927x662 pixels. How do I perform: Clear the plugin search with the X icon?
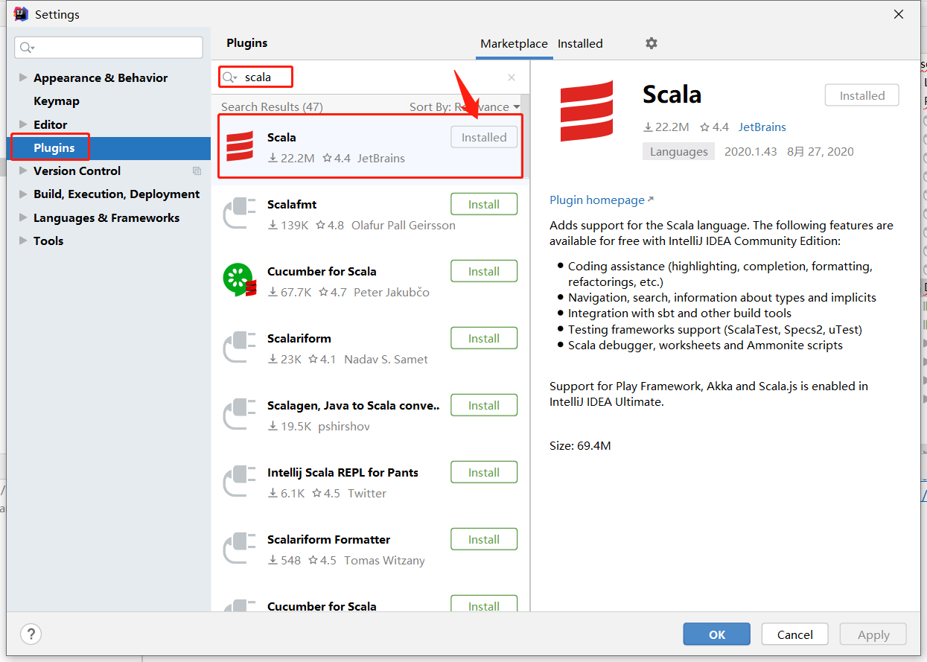pyautogui.click(x=512, y=77)
